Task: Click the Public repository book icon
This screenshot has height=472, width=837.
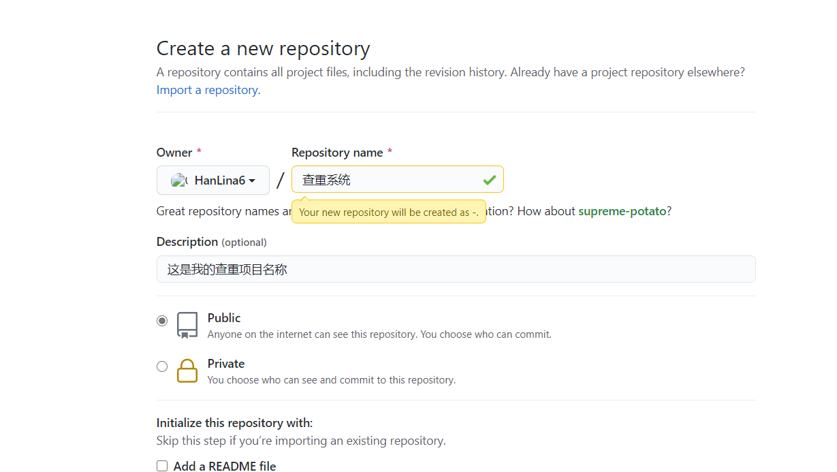Action: click(187, 326)
